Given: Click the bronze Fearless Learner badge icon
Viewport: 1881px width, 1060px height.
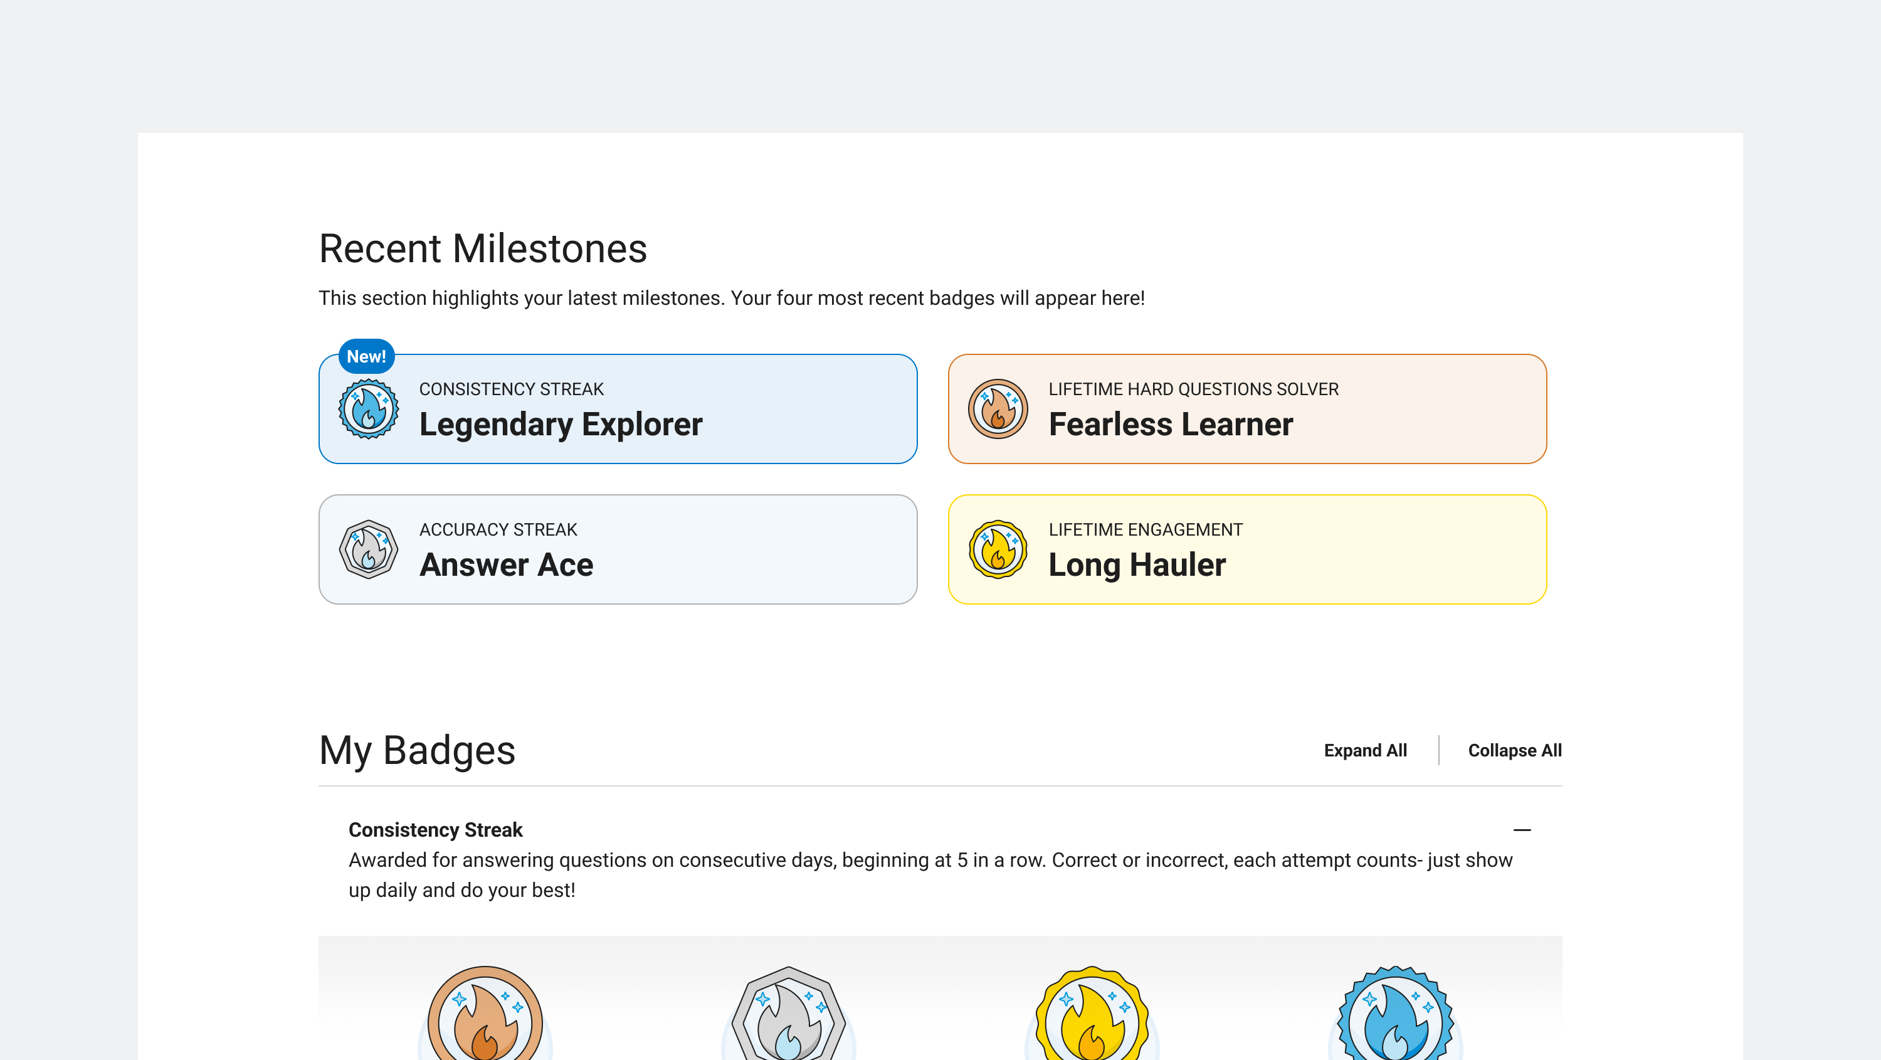Looking at the screenshot, I should (x=998, y=409).
